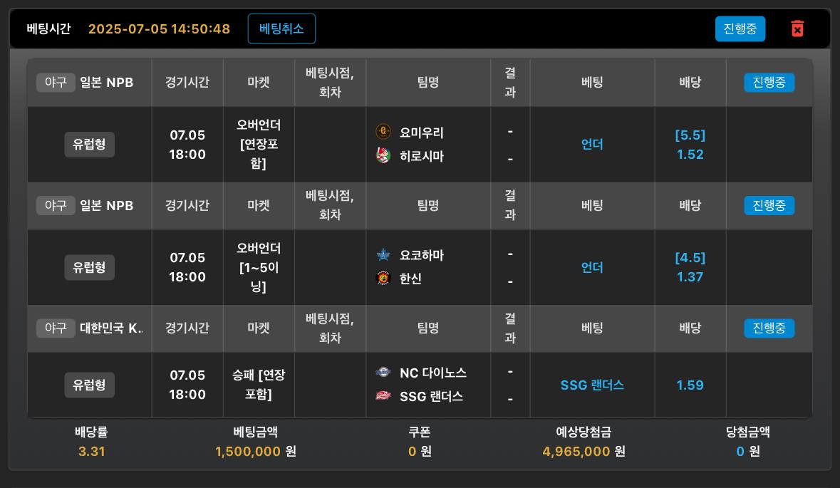Screen dimensions: 840x488
Task: Click the Yomiuri team logo icon
Action: [x=383, y=132]
